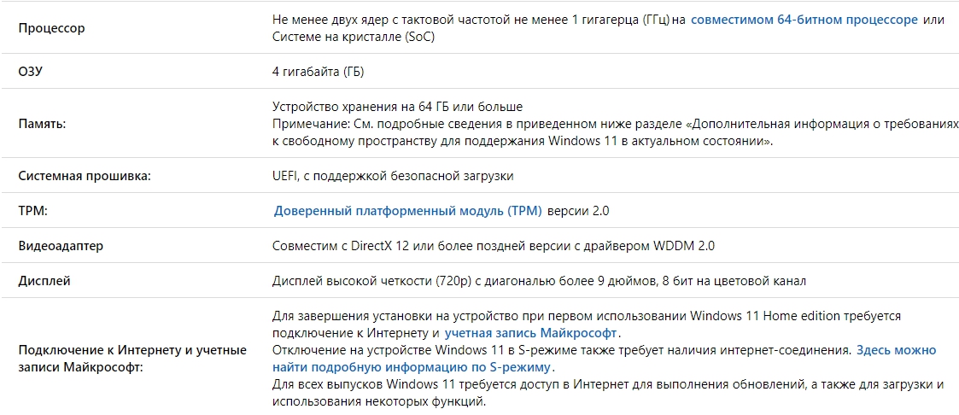Click the "Процессор" row label
Screen dimensions: 959x415
[x=52, y=29]
